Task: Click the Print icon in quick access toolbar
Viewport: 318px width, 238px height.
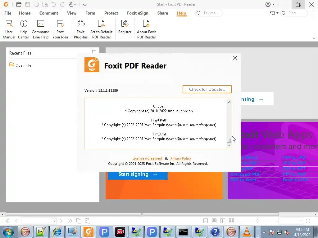Action: pos(36,4)
